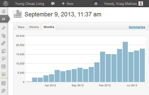Open Links via the chain icon
This screenshot has height=95, width=149.
click(x=4, y=43)
